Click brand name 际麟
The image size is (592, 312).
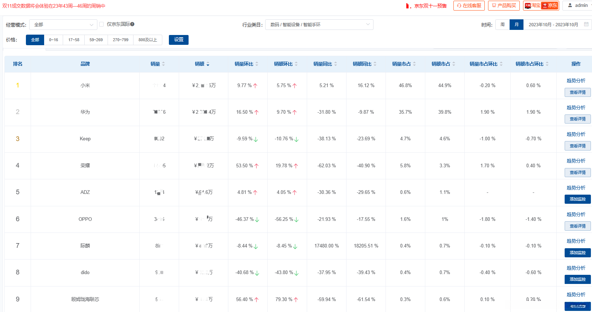point(85,246)
